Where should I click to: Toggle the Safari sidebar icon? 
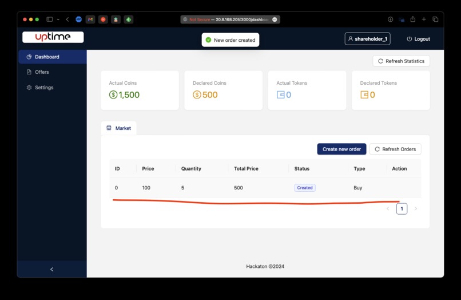pyautogui.click(x=50, y=19)
